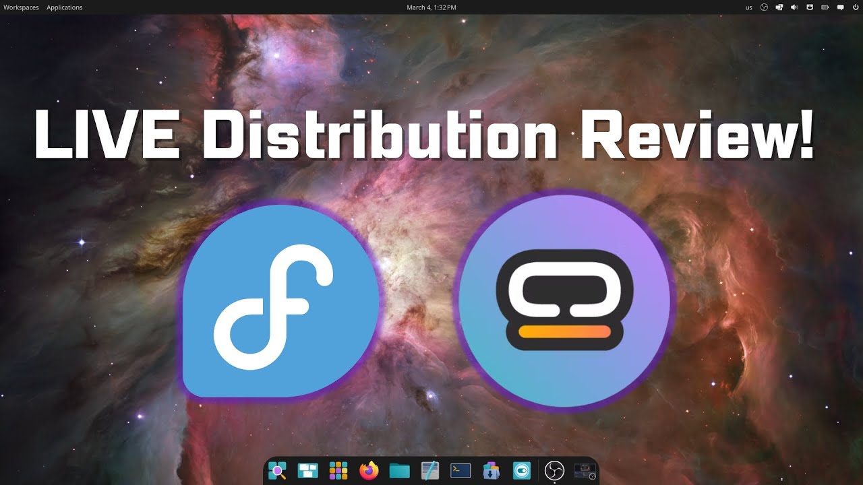The image size is (863, 485).
Task: Open the notifications applet
Action: pyautogui.click(x=840, y=7)
